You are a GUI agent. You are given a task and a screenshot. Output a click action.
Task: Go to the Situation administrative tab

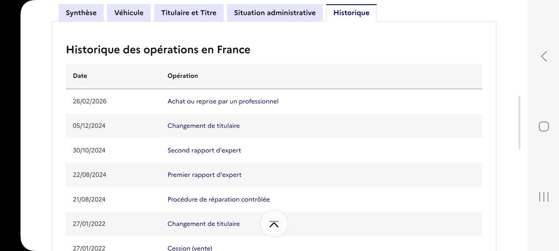[x=275, y=13]
